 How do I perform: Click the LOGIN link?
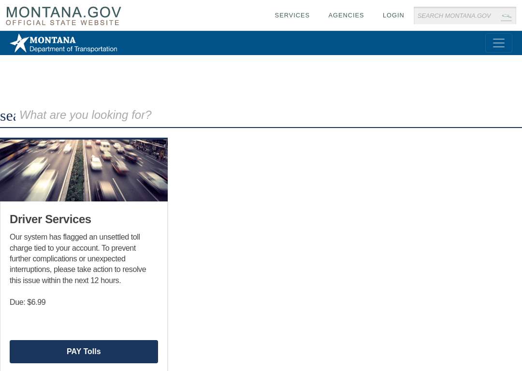coord(393,15)
